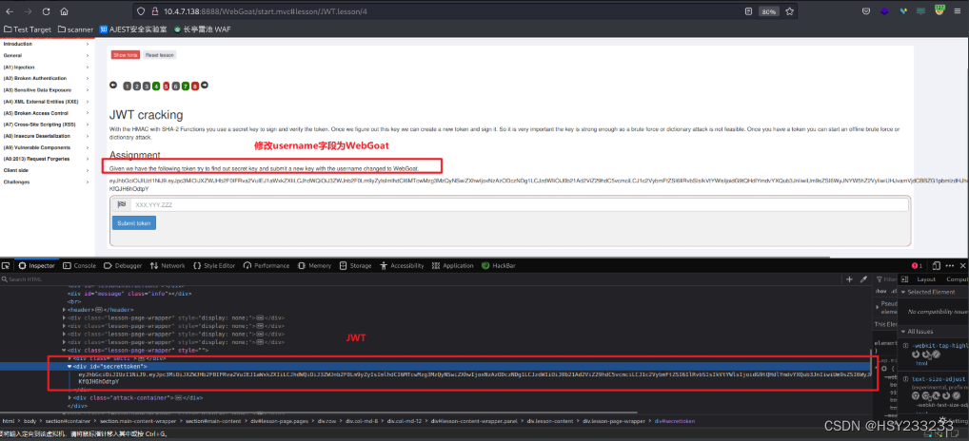Open the purple cube extension icon
Image resolution: width=969 pixels, height=441 pixels.
pos(885,11)
